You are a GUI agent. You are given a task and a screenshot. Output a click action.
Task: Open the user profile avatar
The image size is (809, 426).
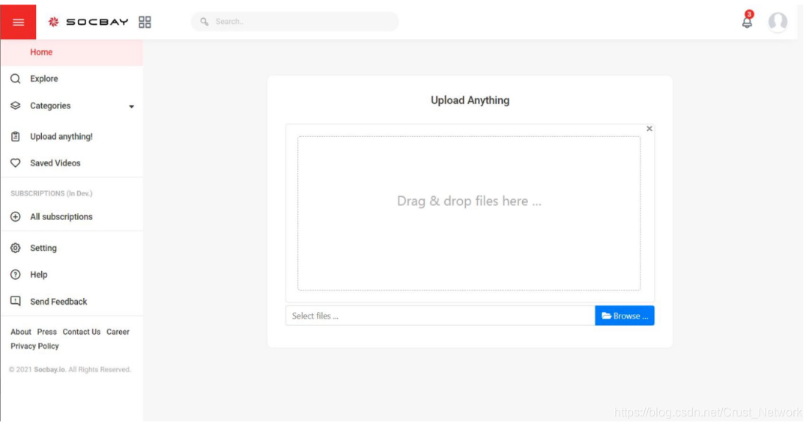pos(778,22)
